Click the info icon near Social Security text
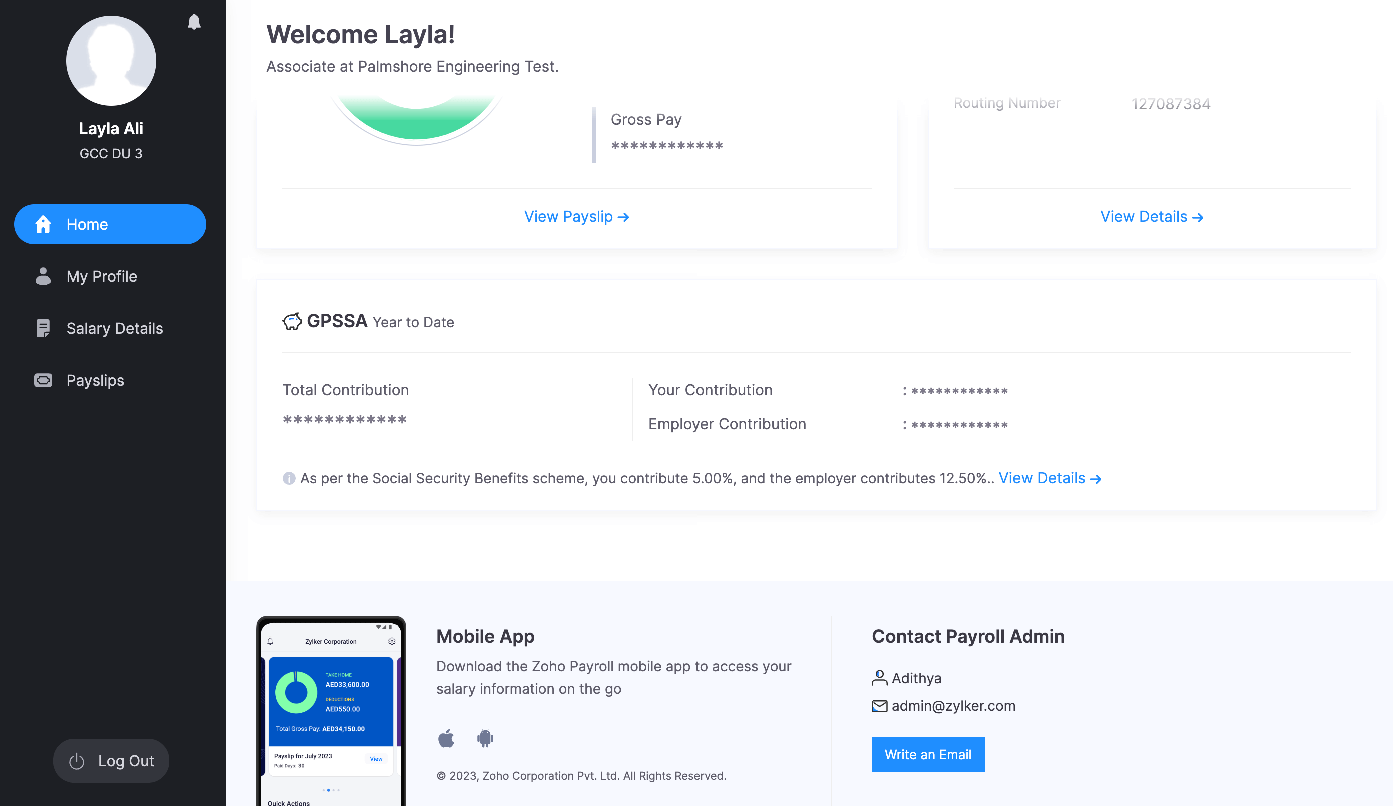The width and height of the screenshot is (1393, 806). (289, 478)
